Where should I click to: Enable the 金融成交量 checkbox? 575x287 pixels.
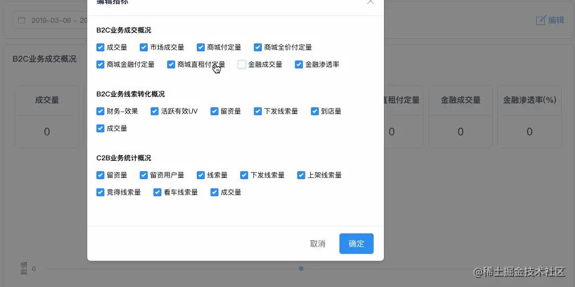pyautogui.click(x=242, y=64)
